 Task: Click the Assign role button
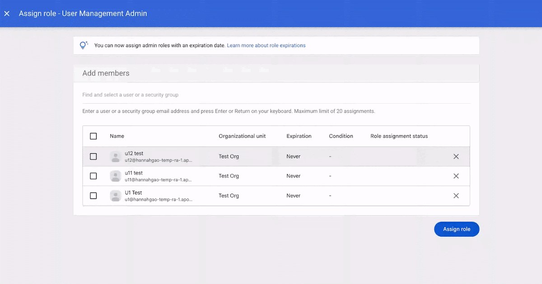[457, 229]
